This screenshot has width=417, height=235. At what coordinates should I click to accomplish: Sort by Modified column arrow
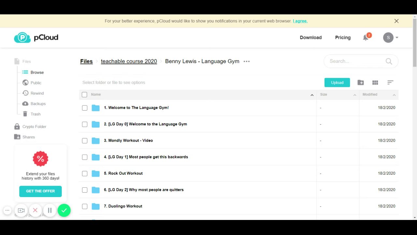tap(394, 95)
